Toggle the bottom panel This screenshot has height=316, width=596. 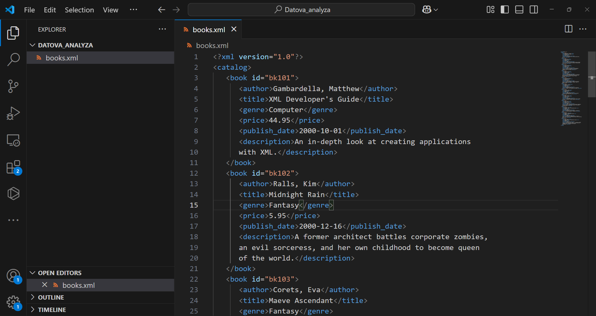[x=519, y=10]
